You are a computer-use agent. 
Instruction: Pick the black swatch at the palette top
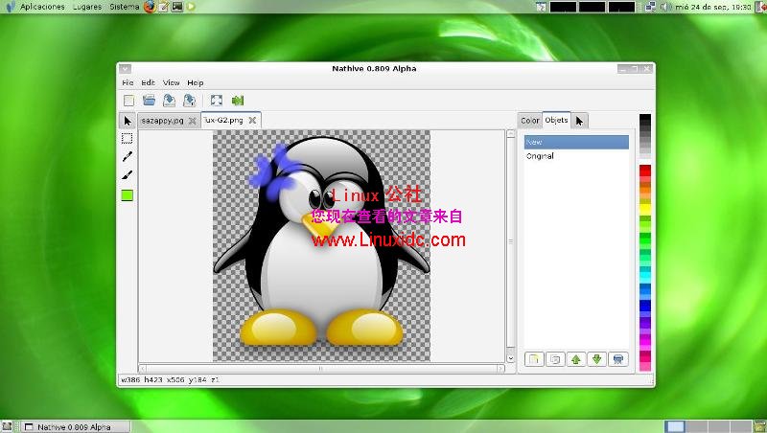tap(645, 118)
